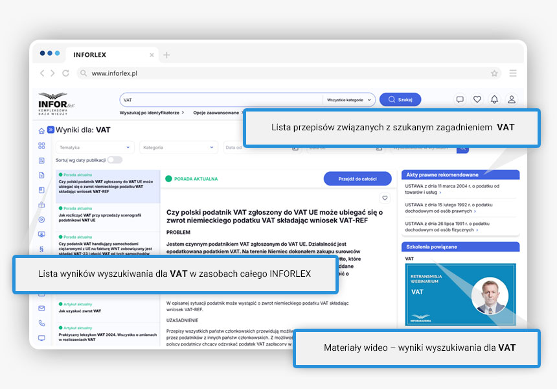557x389 pixels.
Task: Open the four-squares dashboard icon in the sidebar
Action: click(x=42, y=145)
